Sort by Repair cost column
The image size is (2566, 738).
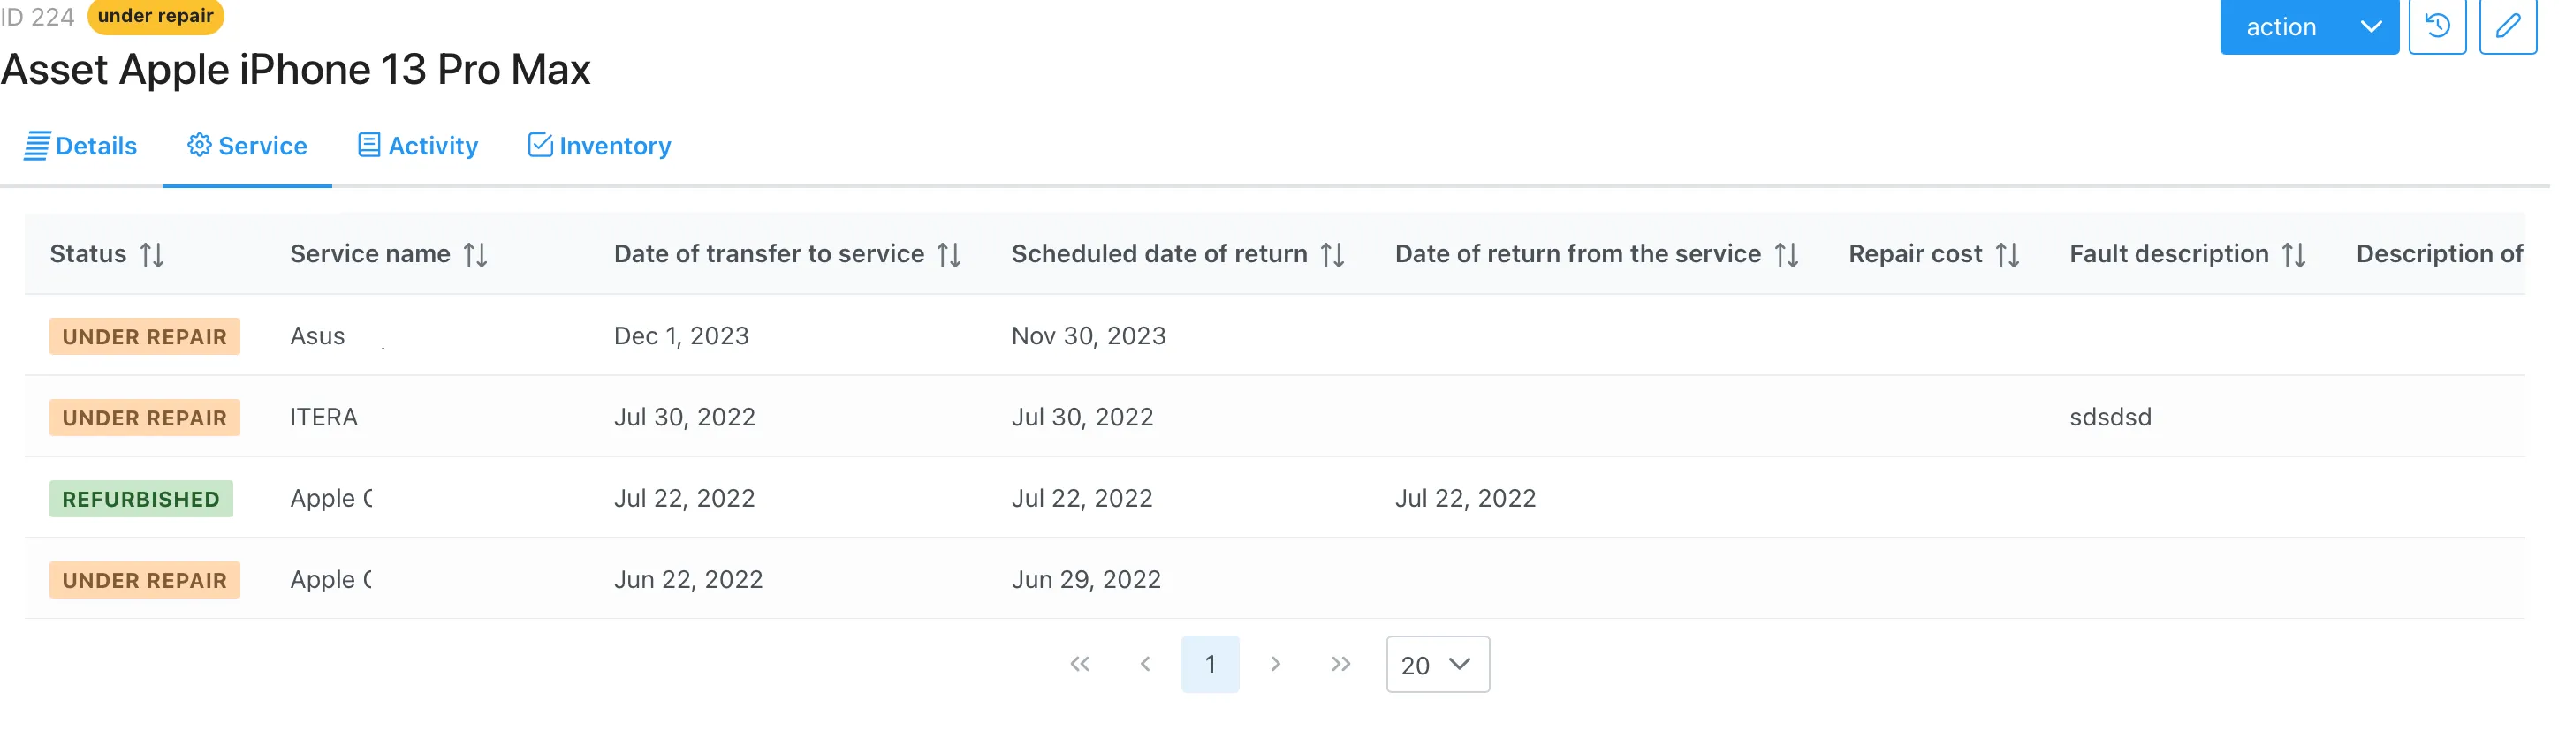pos(2008,256)
